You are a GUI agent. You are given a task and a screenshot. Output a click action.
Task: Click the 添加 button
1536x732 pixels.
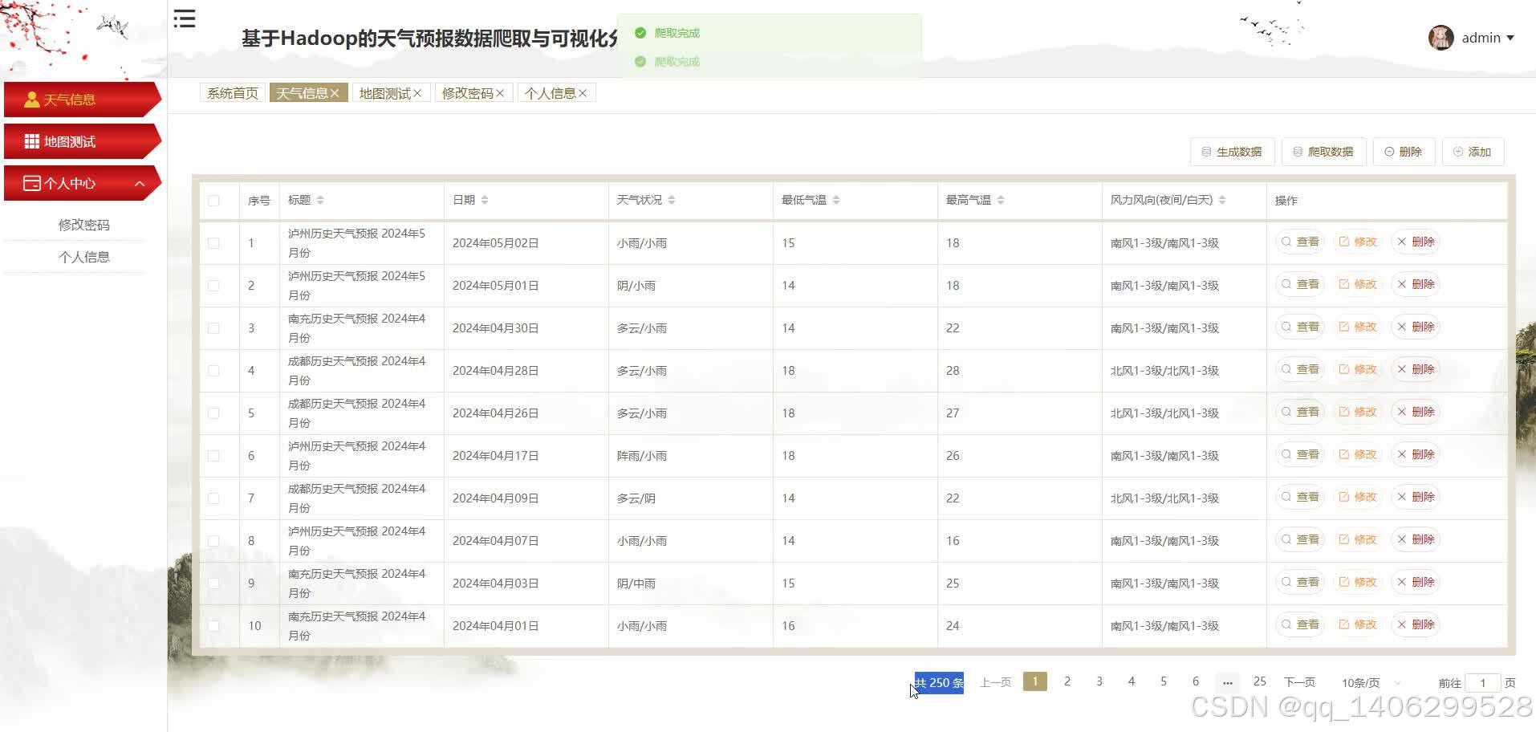pos(1473,152)
